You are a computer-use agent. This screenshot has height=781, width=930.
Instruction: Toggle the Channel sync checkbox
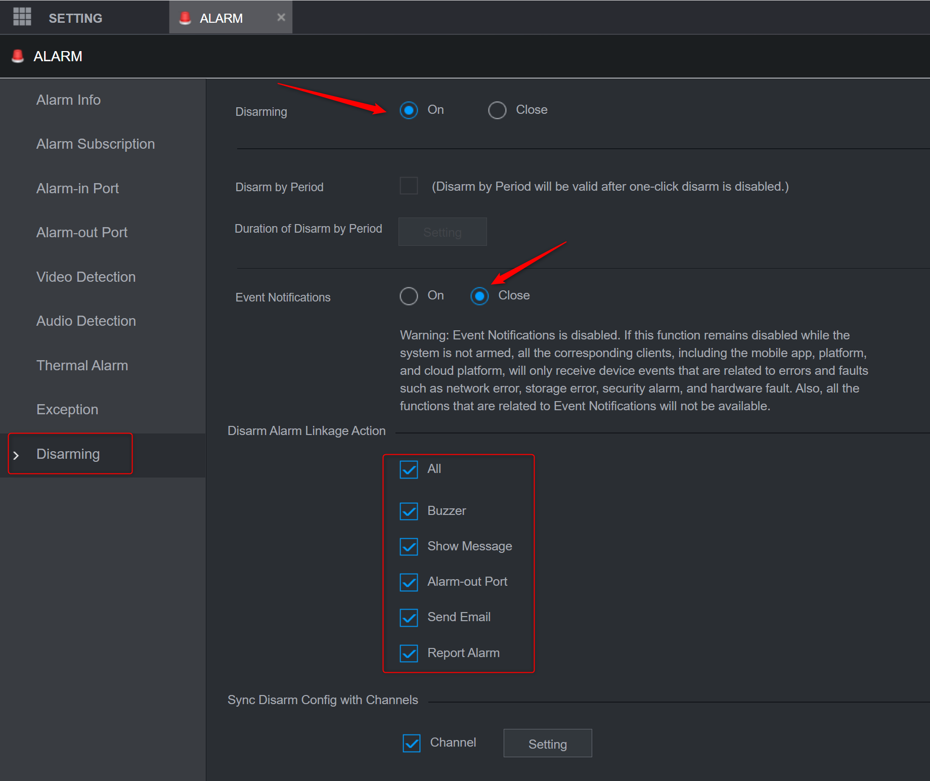(411, 743)
